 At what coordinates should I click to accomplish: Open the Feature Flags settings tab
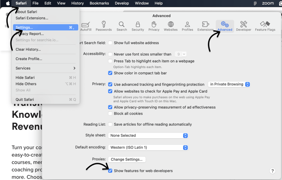point(265,26)
